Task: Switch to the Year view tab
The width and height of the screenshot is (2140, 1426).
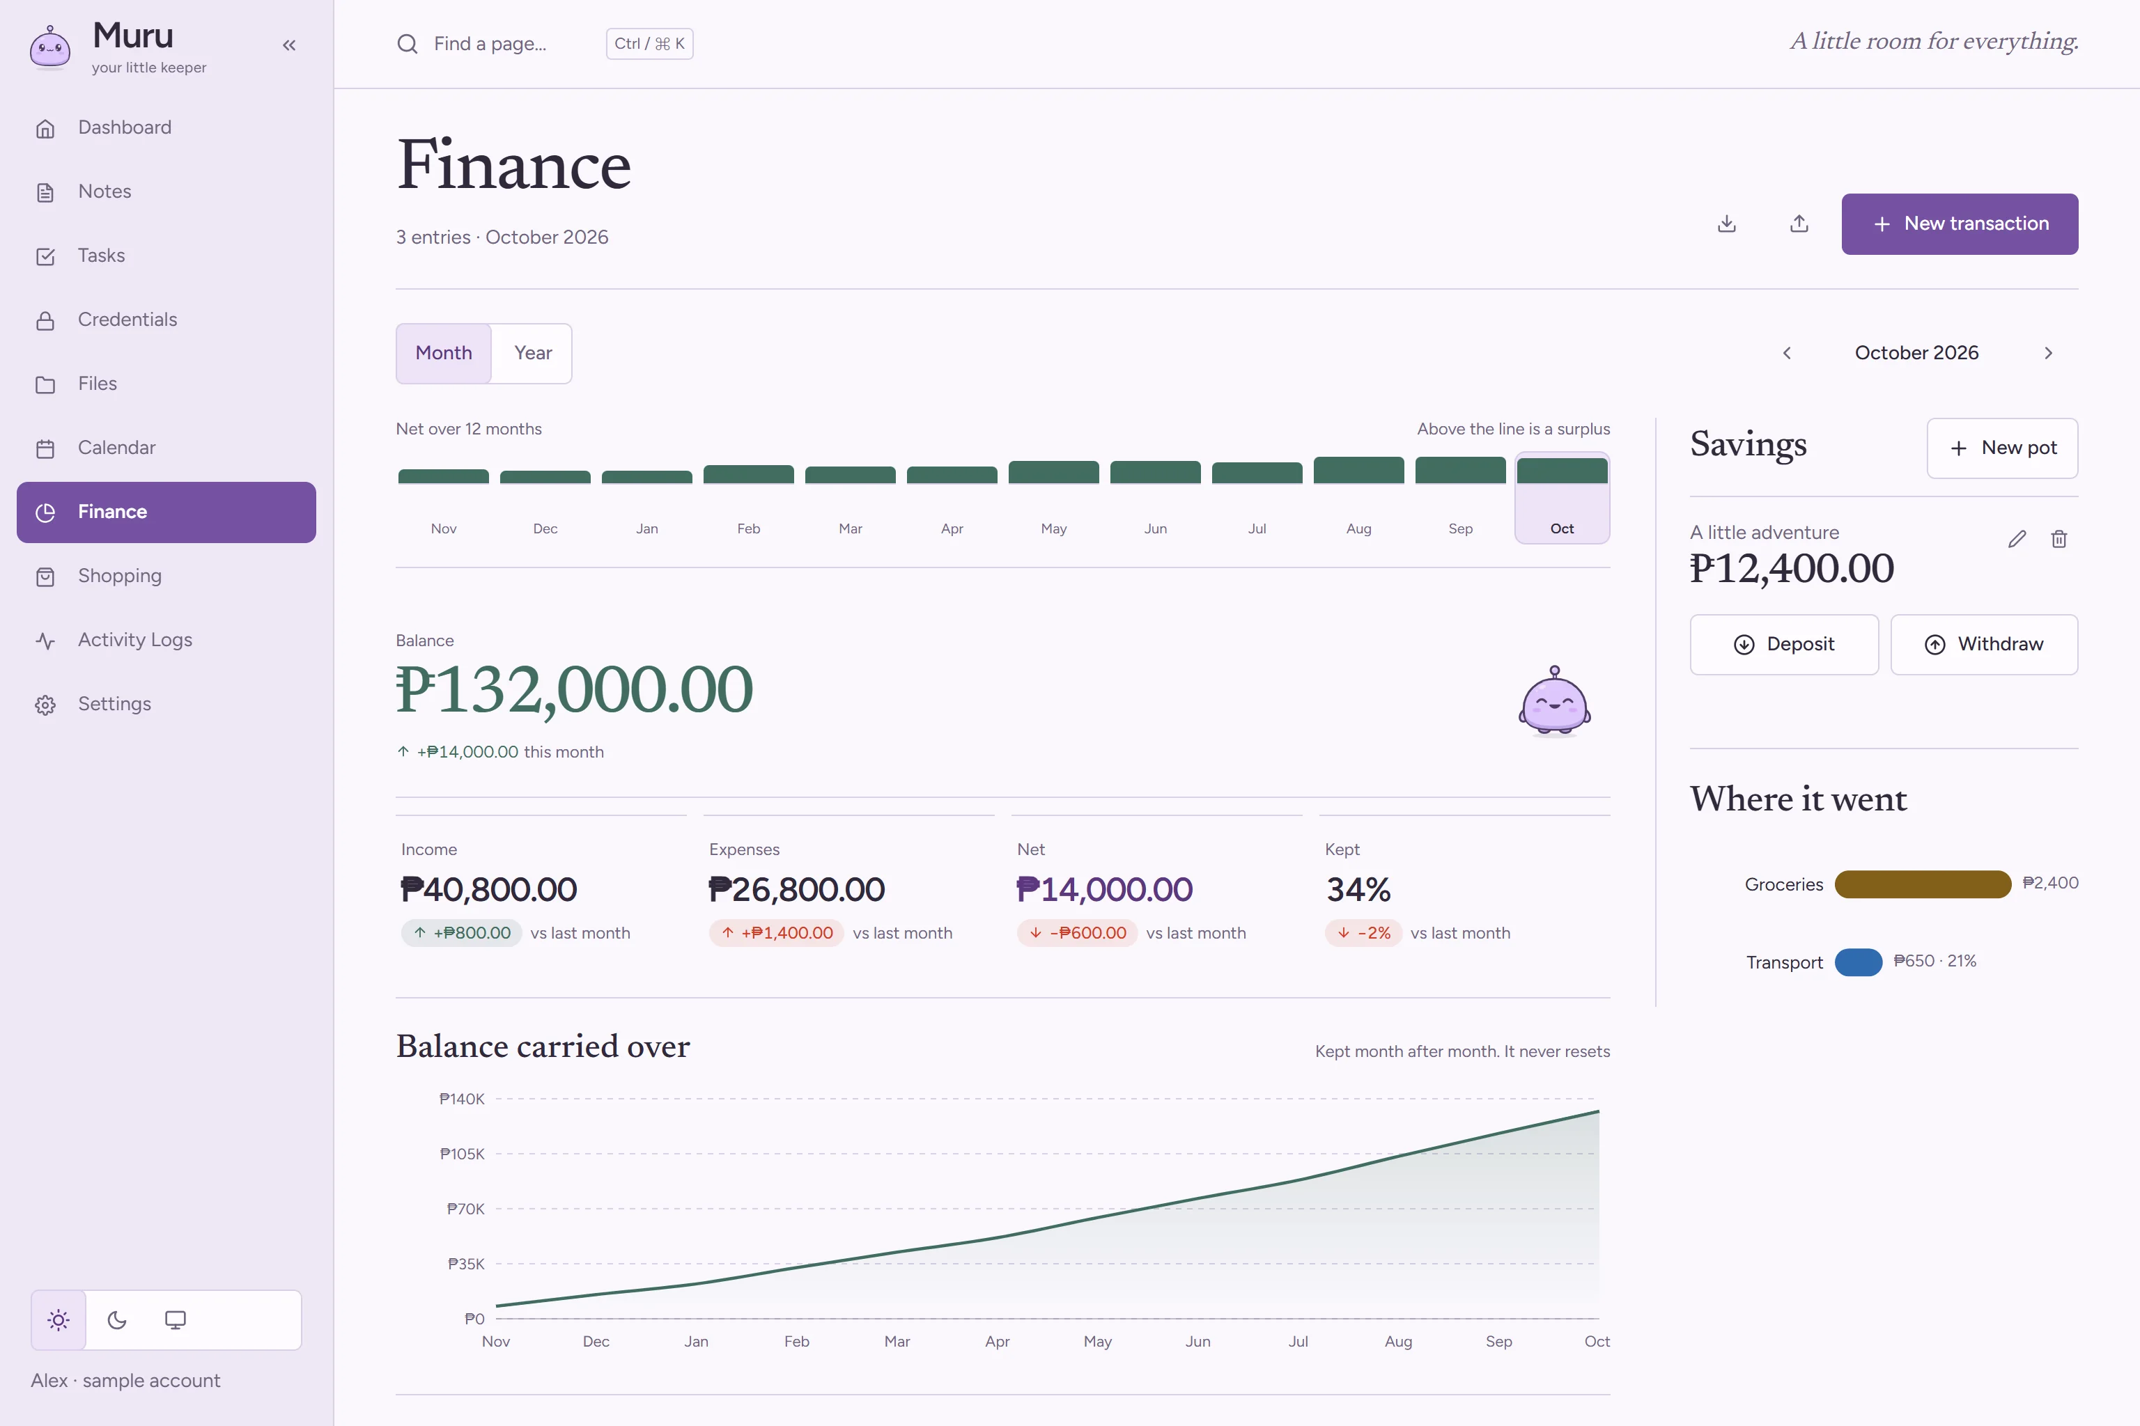Action: click(533, 353)
